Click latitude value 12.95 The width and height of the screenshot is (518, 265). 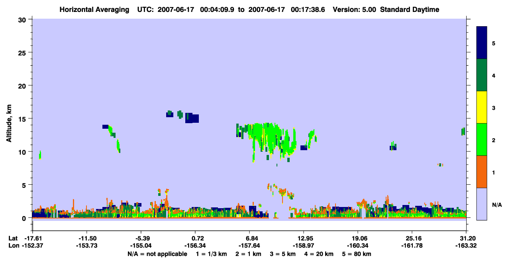coord(306,238)
